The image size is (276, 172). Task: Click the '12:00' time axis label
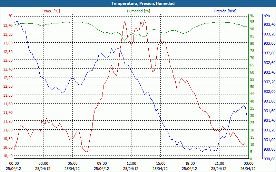pos(131,163)
